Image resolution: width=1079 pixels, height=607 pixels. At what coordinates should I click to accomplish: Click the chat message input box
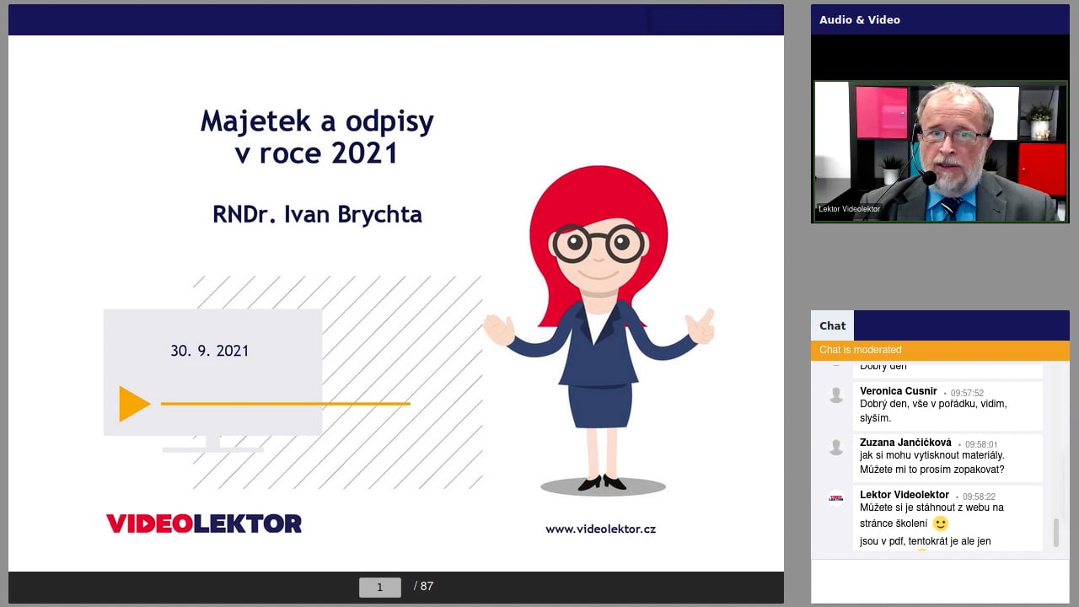coord(940,581)
